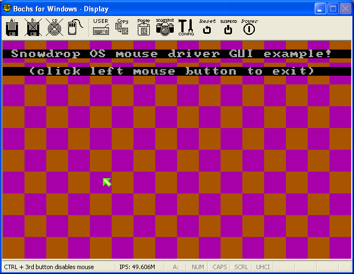
Task: Click the floppy B: drive icon
Action: [33, 27]
